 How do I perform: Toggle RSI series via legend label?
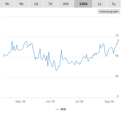(63, 109)
